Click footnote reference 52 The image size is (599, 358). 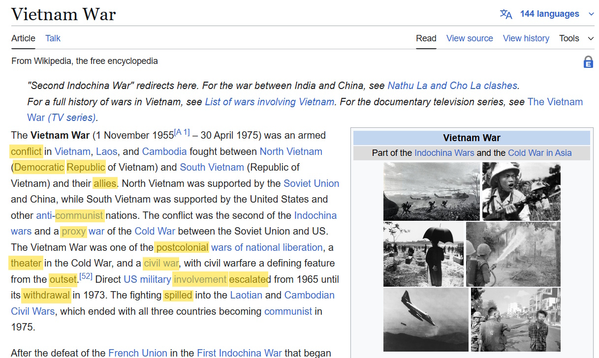click(86, 277)
